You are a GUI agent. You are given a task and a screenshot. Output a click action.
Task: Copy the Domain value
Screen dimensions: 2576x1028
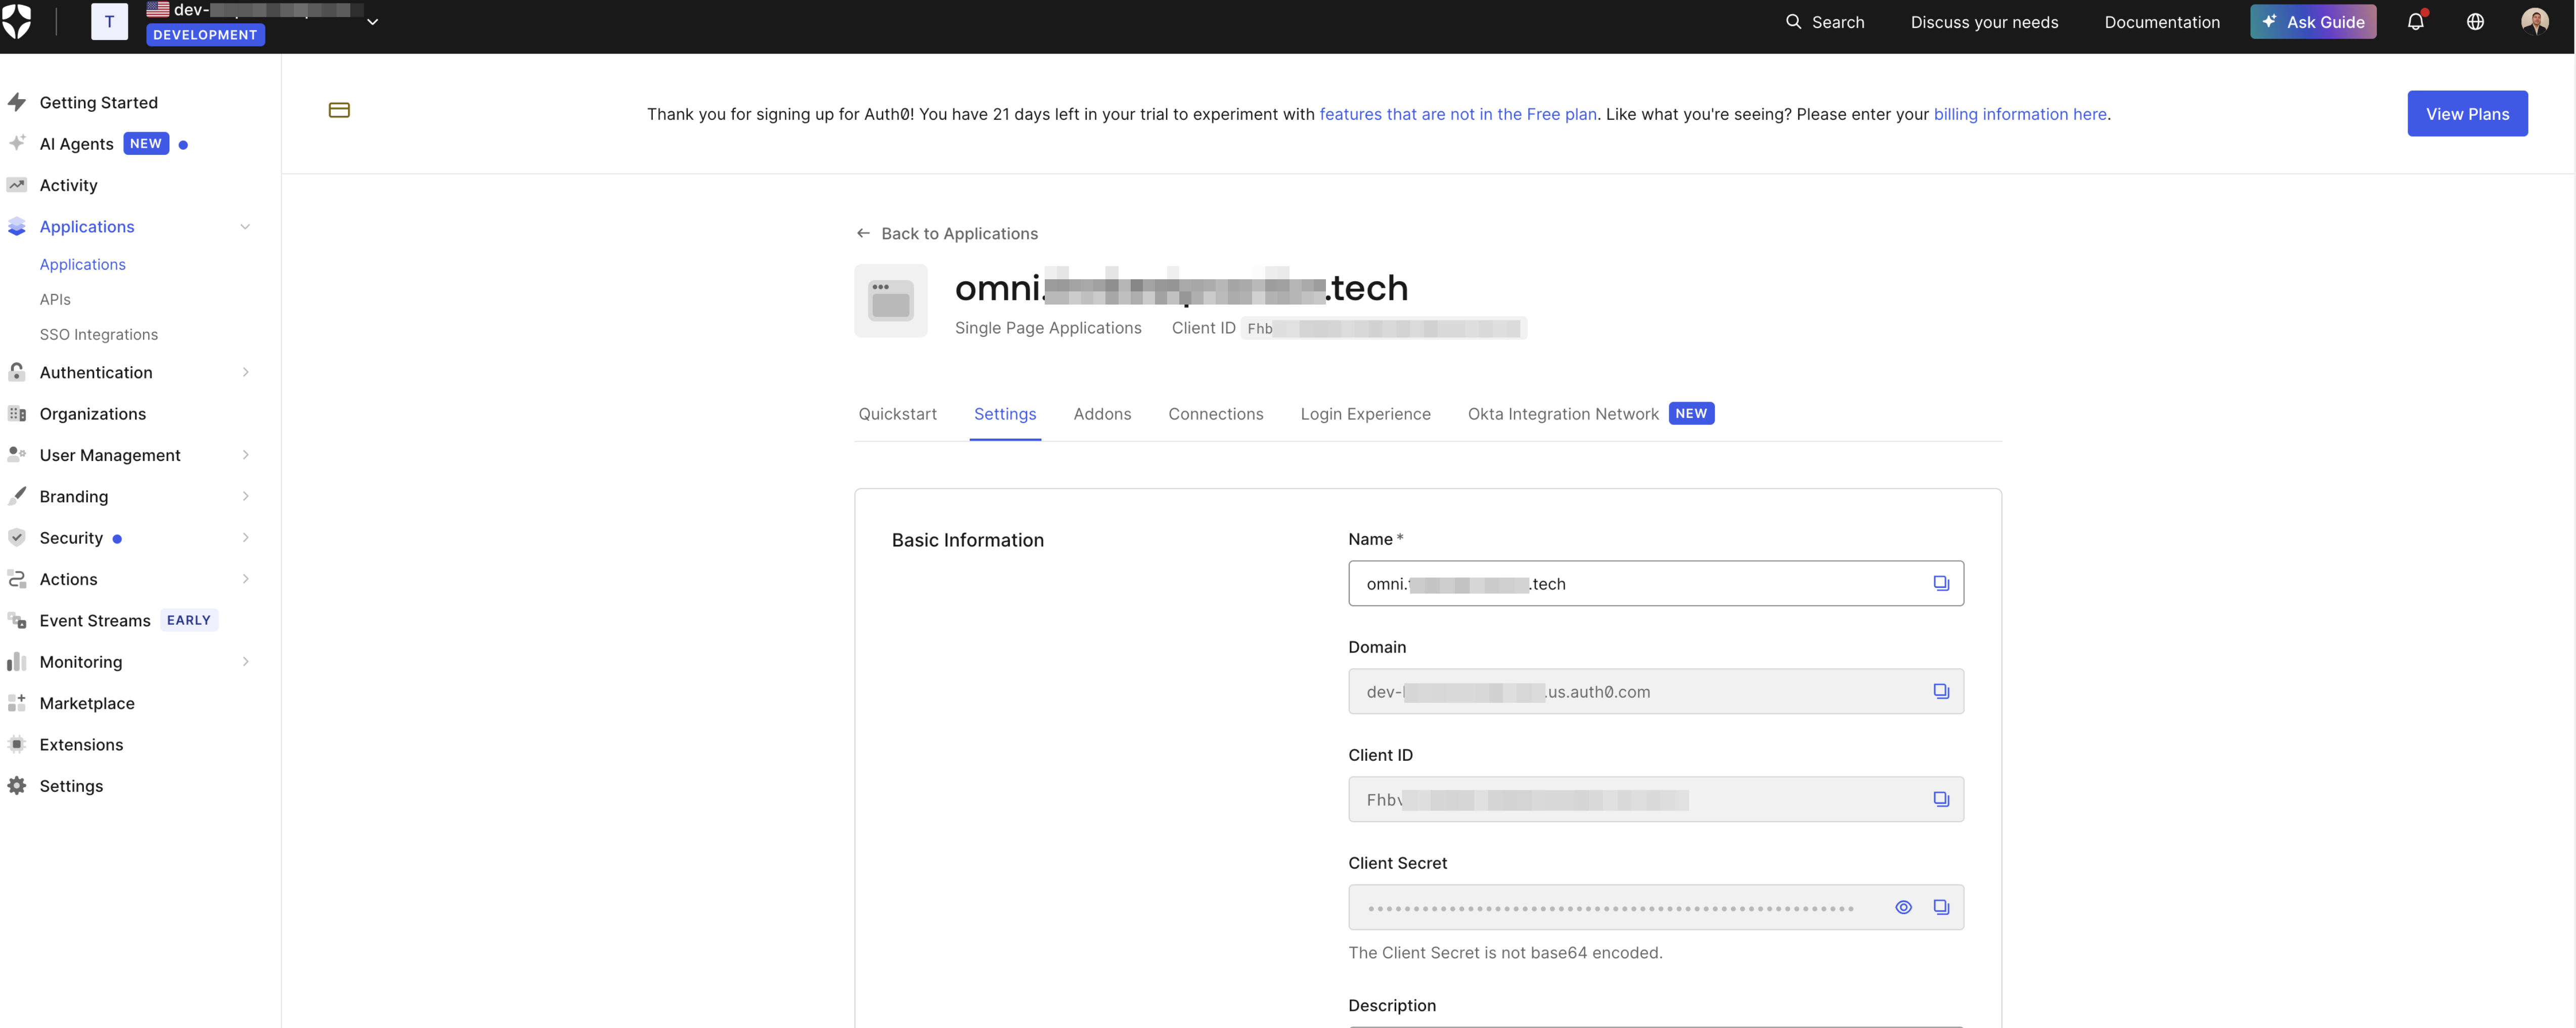(x=1941, y=690)
